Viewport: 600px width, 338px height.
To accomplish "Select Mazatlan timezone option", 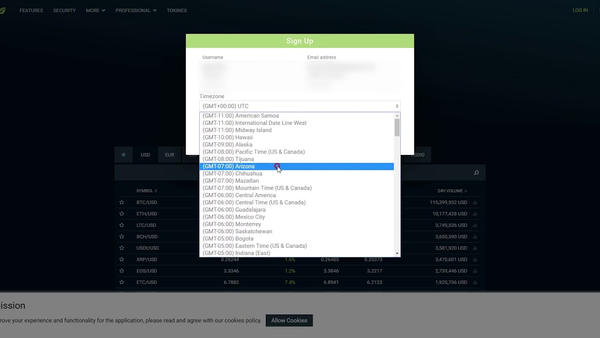I will click(x=297, y=181).
